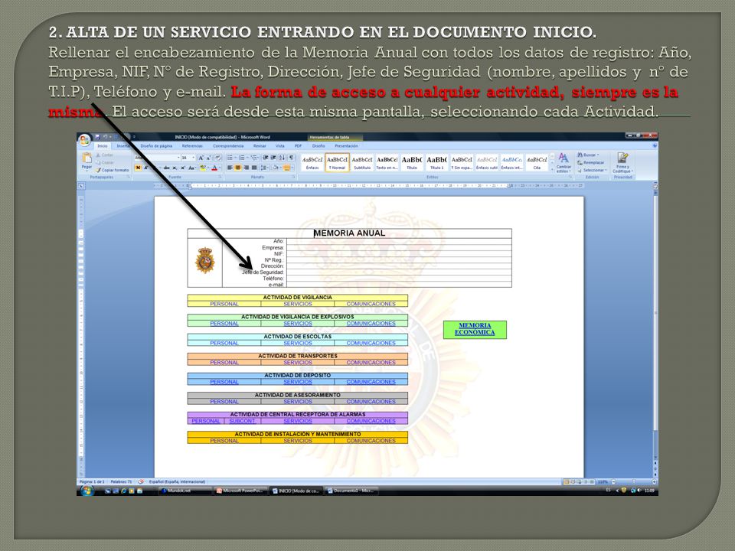Open the Párrafo dialog launcher
Image resolution: width=735 pixels, height=551 pixels.
[293, 177]
